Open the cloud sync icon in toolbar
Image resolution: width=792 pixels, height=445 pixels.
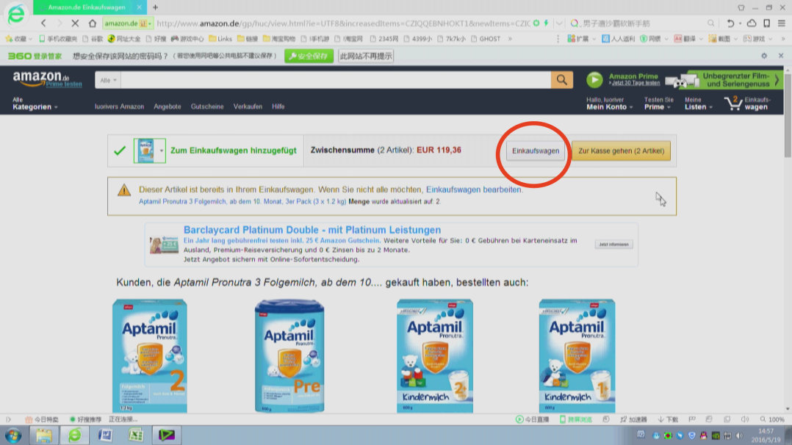752,23
